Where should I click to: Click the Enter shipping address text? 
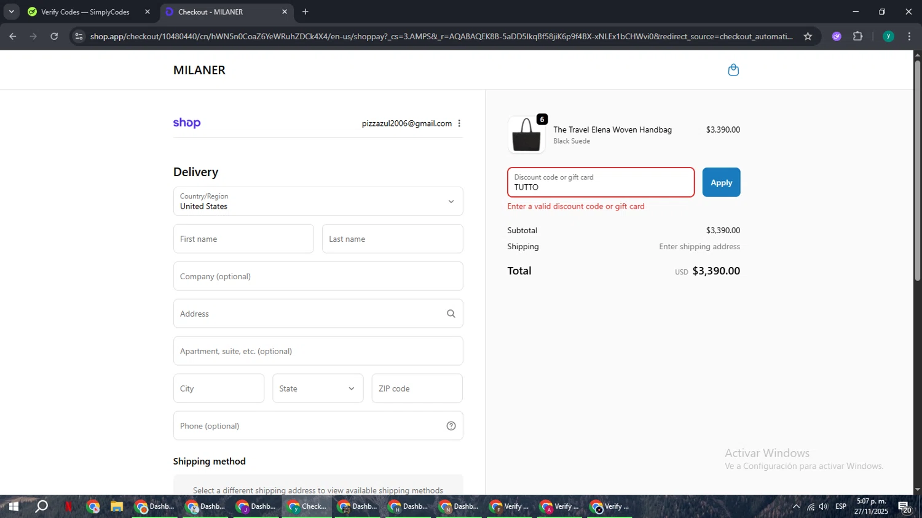click(x=699, y=247)
